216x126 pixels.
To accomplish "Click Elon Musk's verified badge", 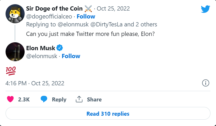I will tap(60, 48).
